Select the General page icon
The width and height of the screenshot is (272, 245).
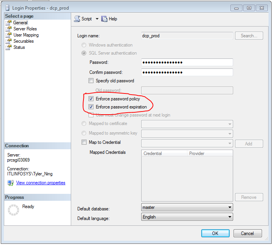pos(8,23)
